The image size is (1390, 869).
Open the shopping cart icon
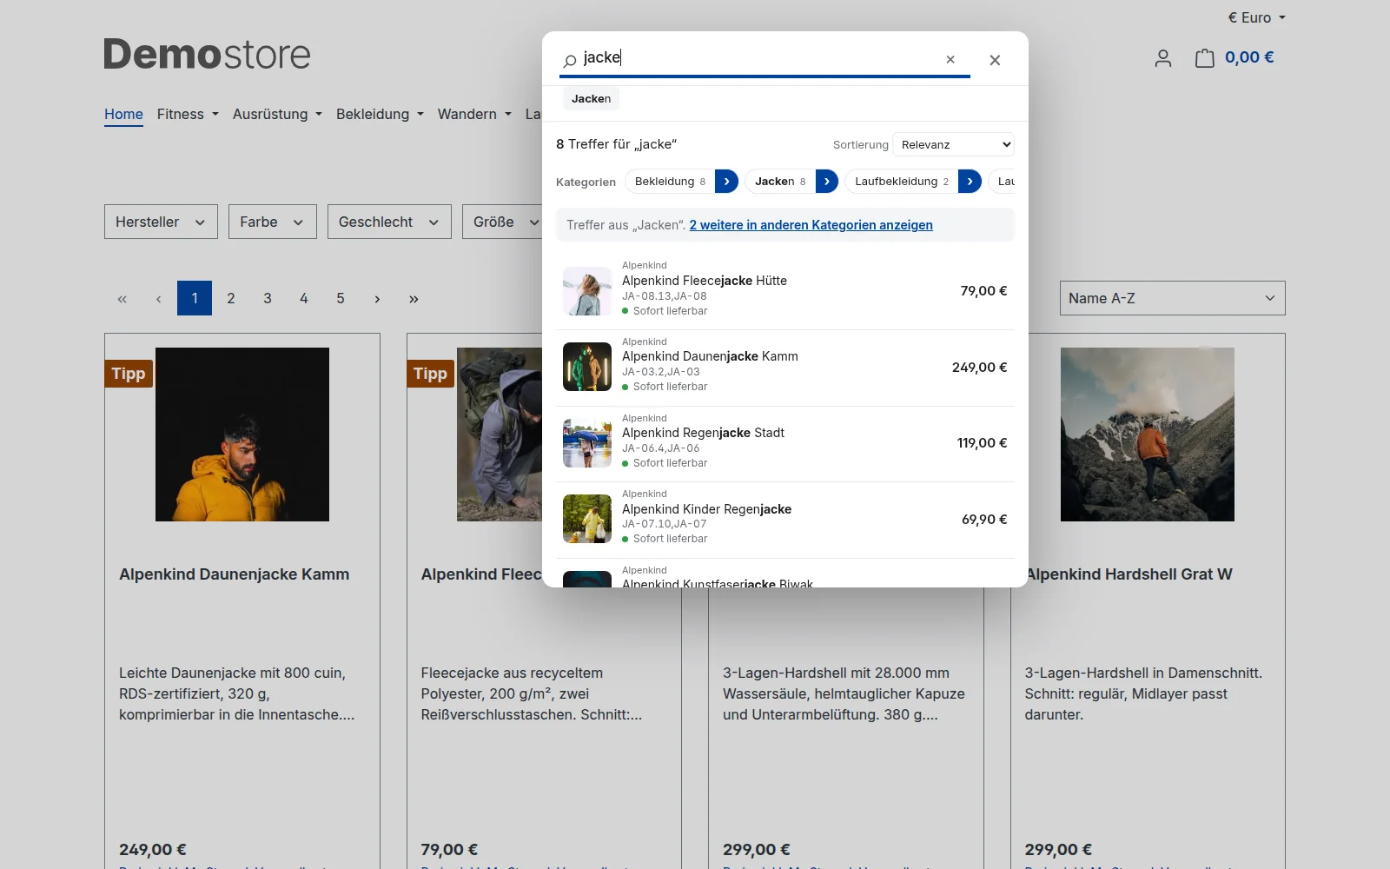pos(1204,58)
